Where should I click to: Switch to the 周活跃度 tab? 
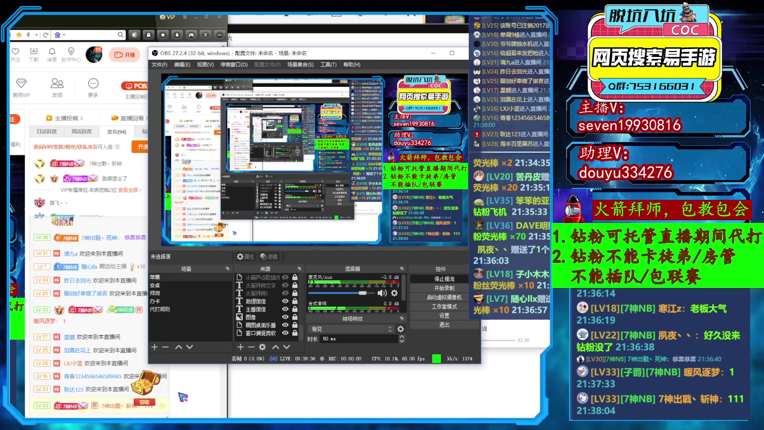82,131
